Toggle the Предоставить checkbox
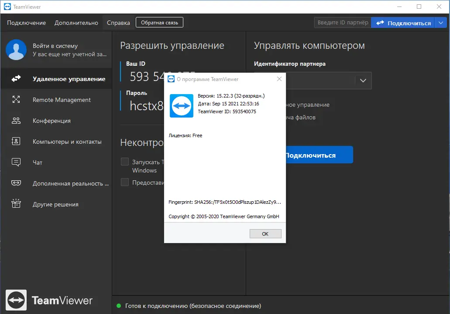 point(124,182)
